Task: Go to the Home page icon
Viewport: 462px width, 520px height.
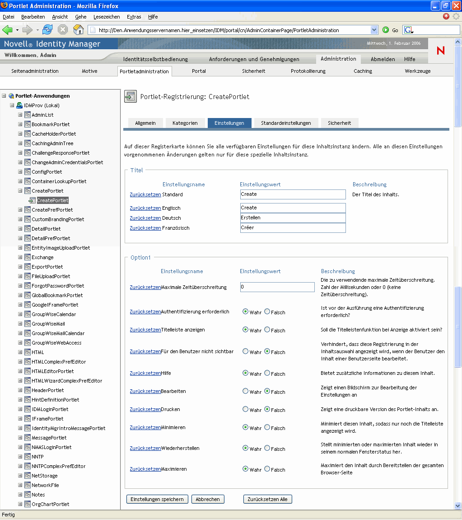Action: [x=78, y=29]
